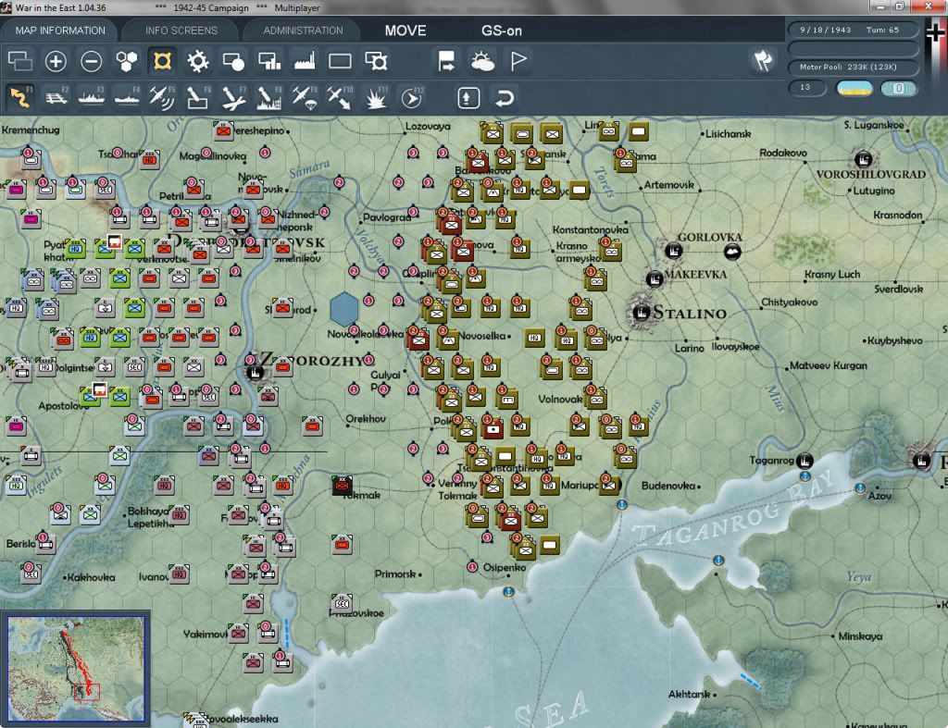Image resolution: width=948 pixels, height=728 pixels.
Task: Click the teal pill showing 0
Action: tap(898, 88)
